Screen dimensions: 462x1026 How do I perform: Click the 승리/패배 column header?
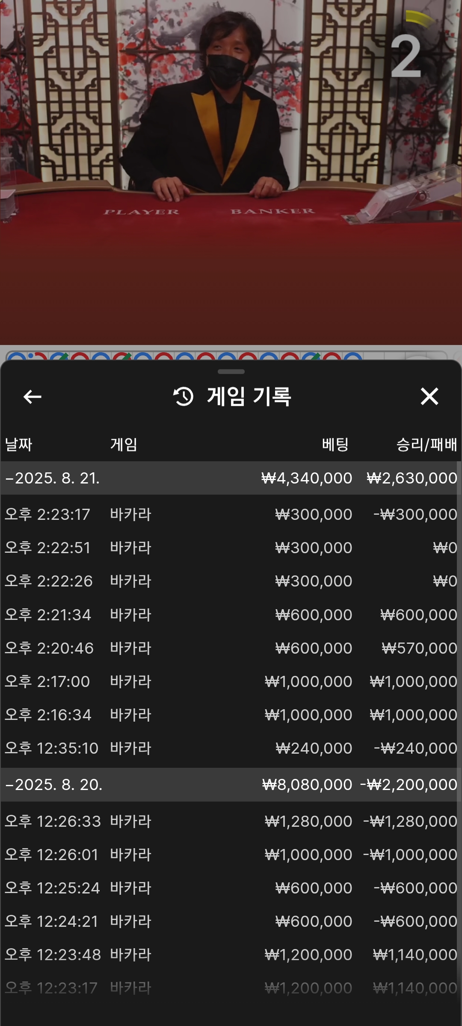tap(426, 445)
